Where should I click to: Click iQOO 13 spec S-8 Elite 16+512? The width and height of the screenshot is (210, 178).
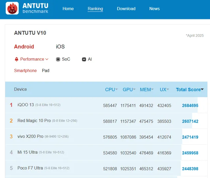48,105
